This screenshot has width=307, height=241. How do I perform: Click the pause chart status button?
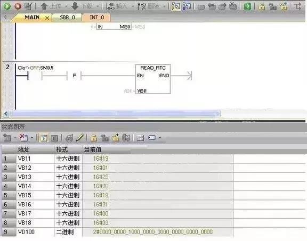point(54,138)
